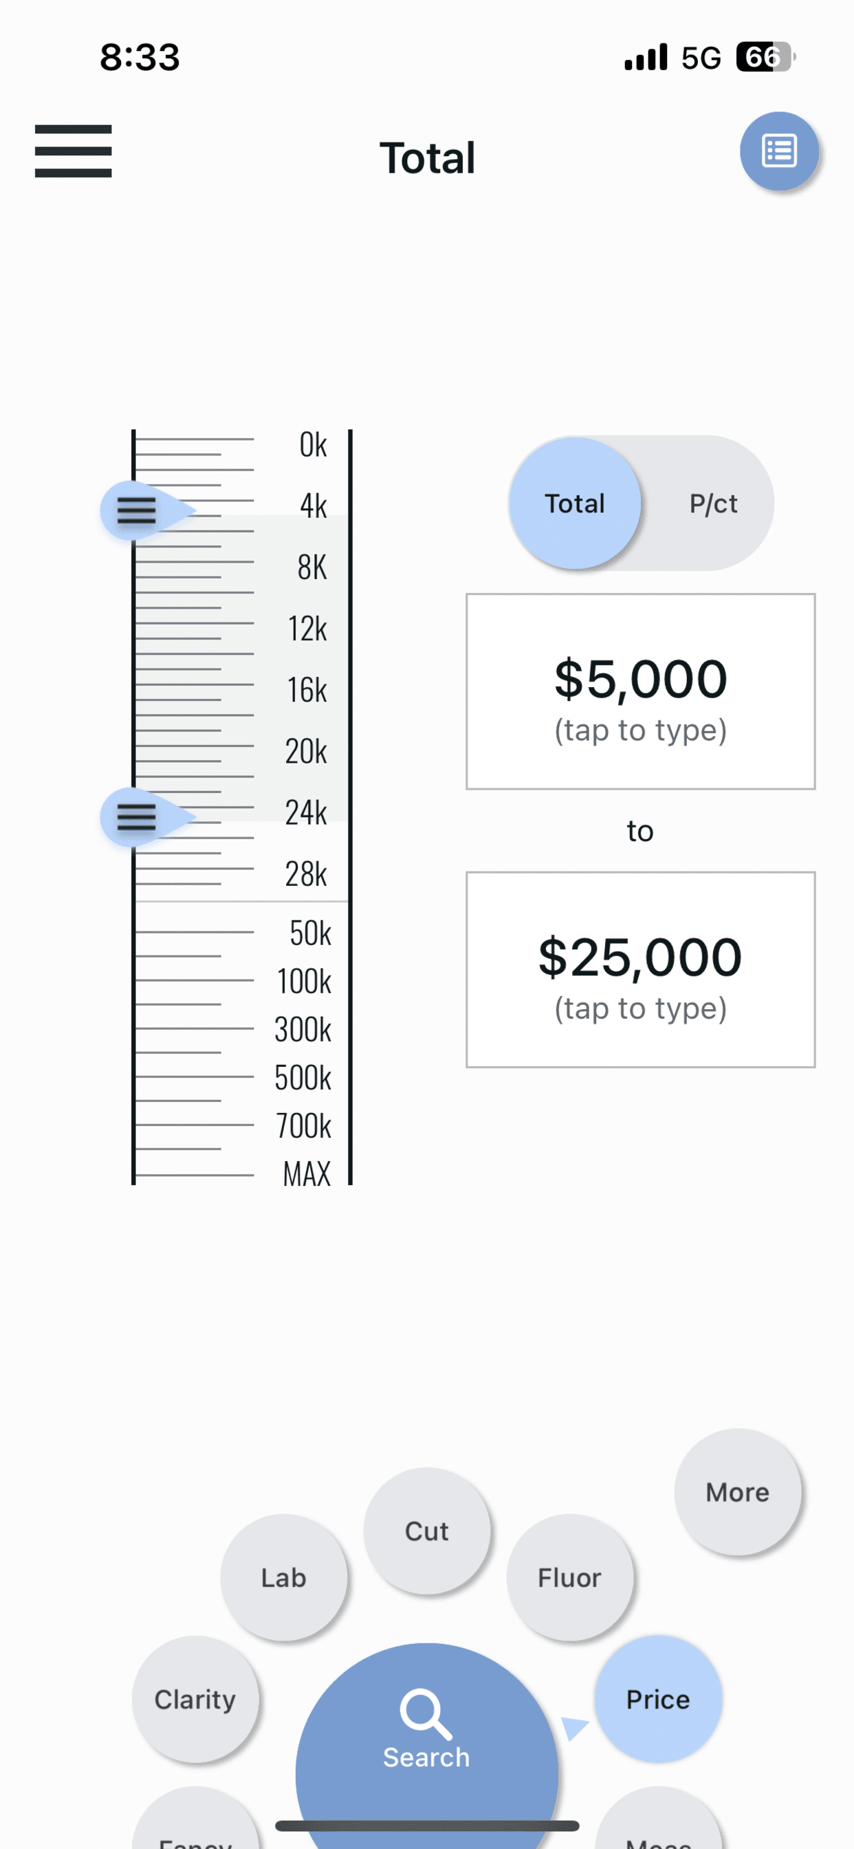Show More filter options
Screen dimensions: 854x1849
738,1491
